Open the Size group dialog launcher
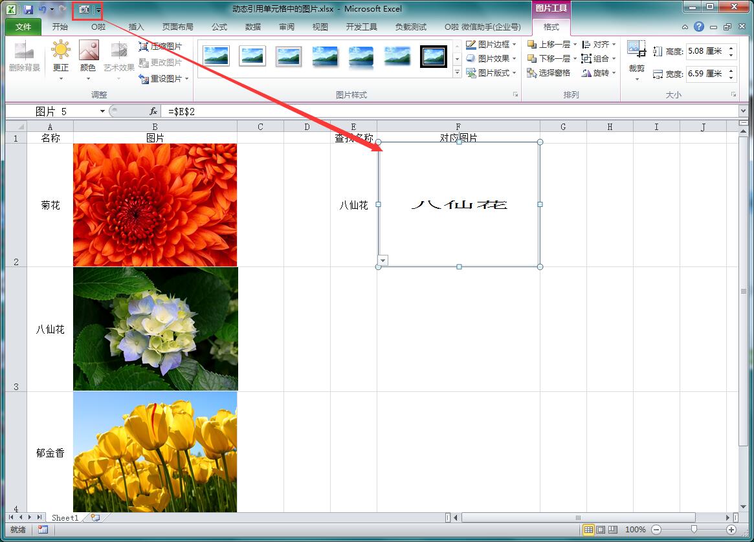This screenshot has width=754, height=542. pyautogui.click(x=733, y=94)
